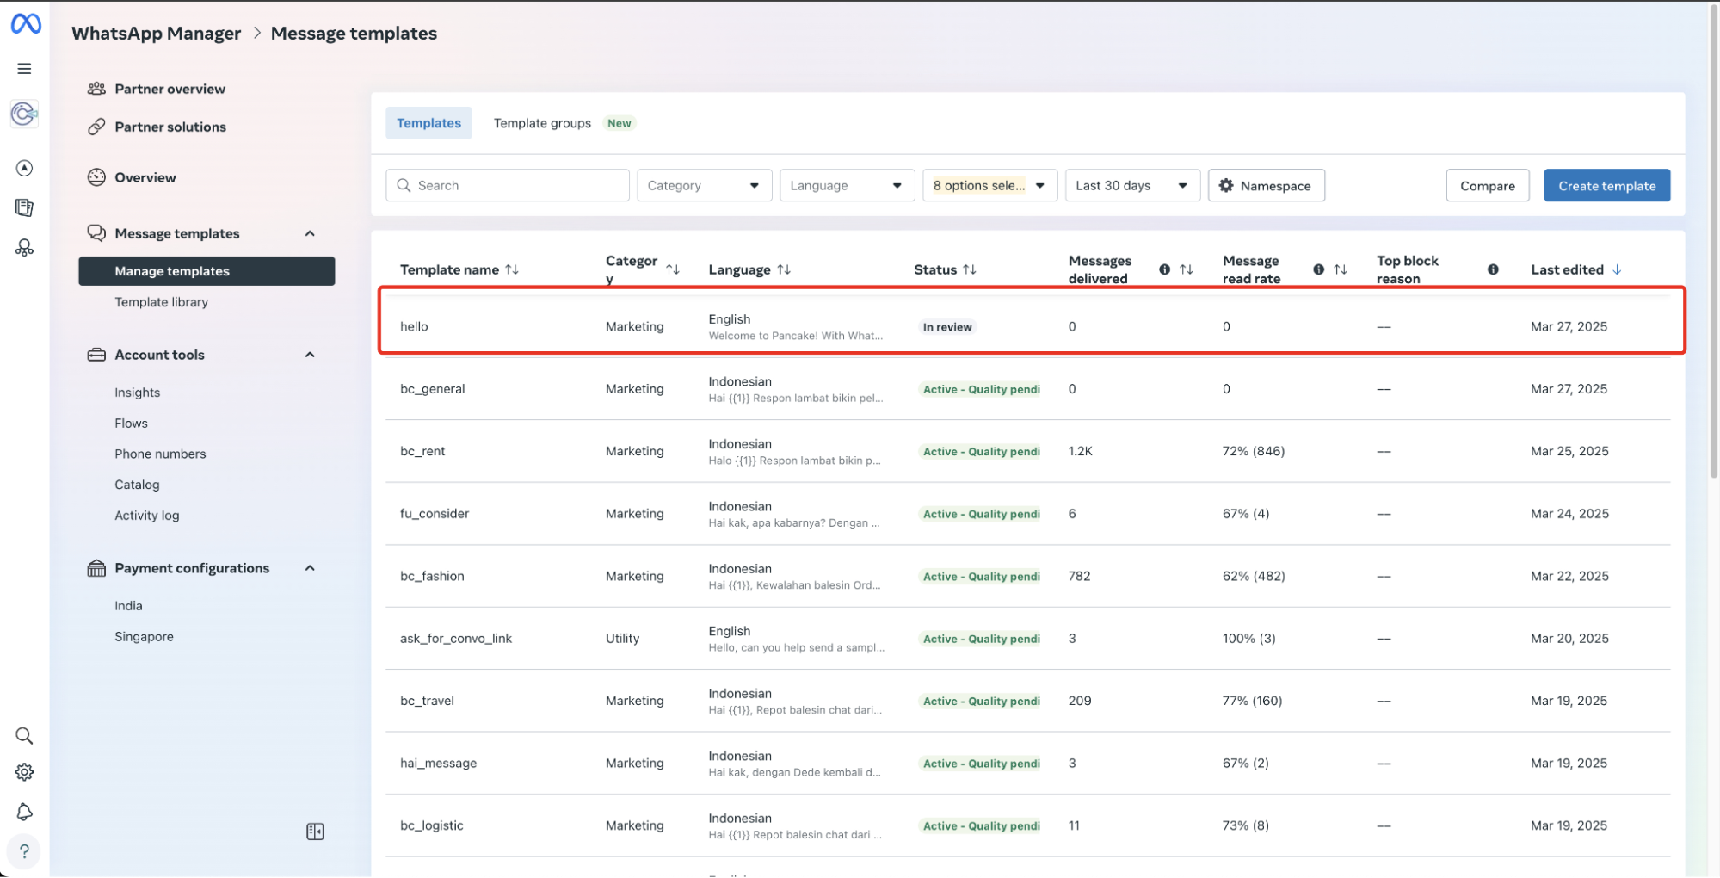Image resolution: width=1720 pixels, height=878 pixels.
Task: Open Catalog under Account tools
Action: click(x=137, y=485)
